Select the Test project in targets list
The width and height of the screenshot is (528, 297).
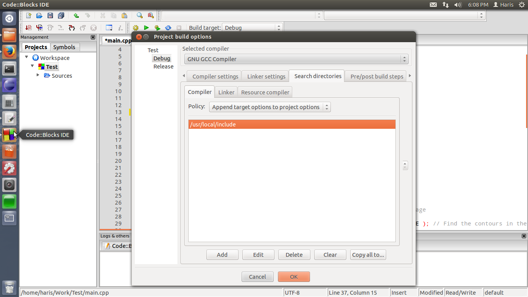coord(153,50)
